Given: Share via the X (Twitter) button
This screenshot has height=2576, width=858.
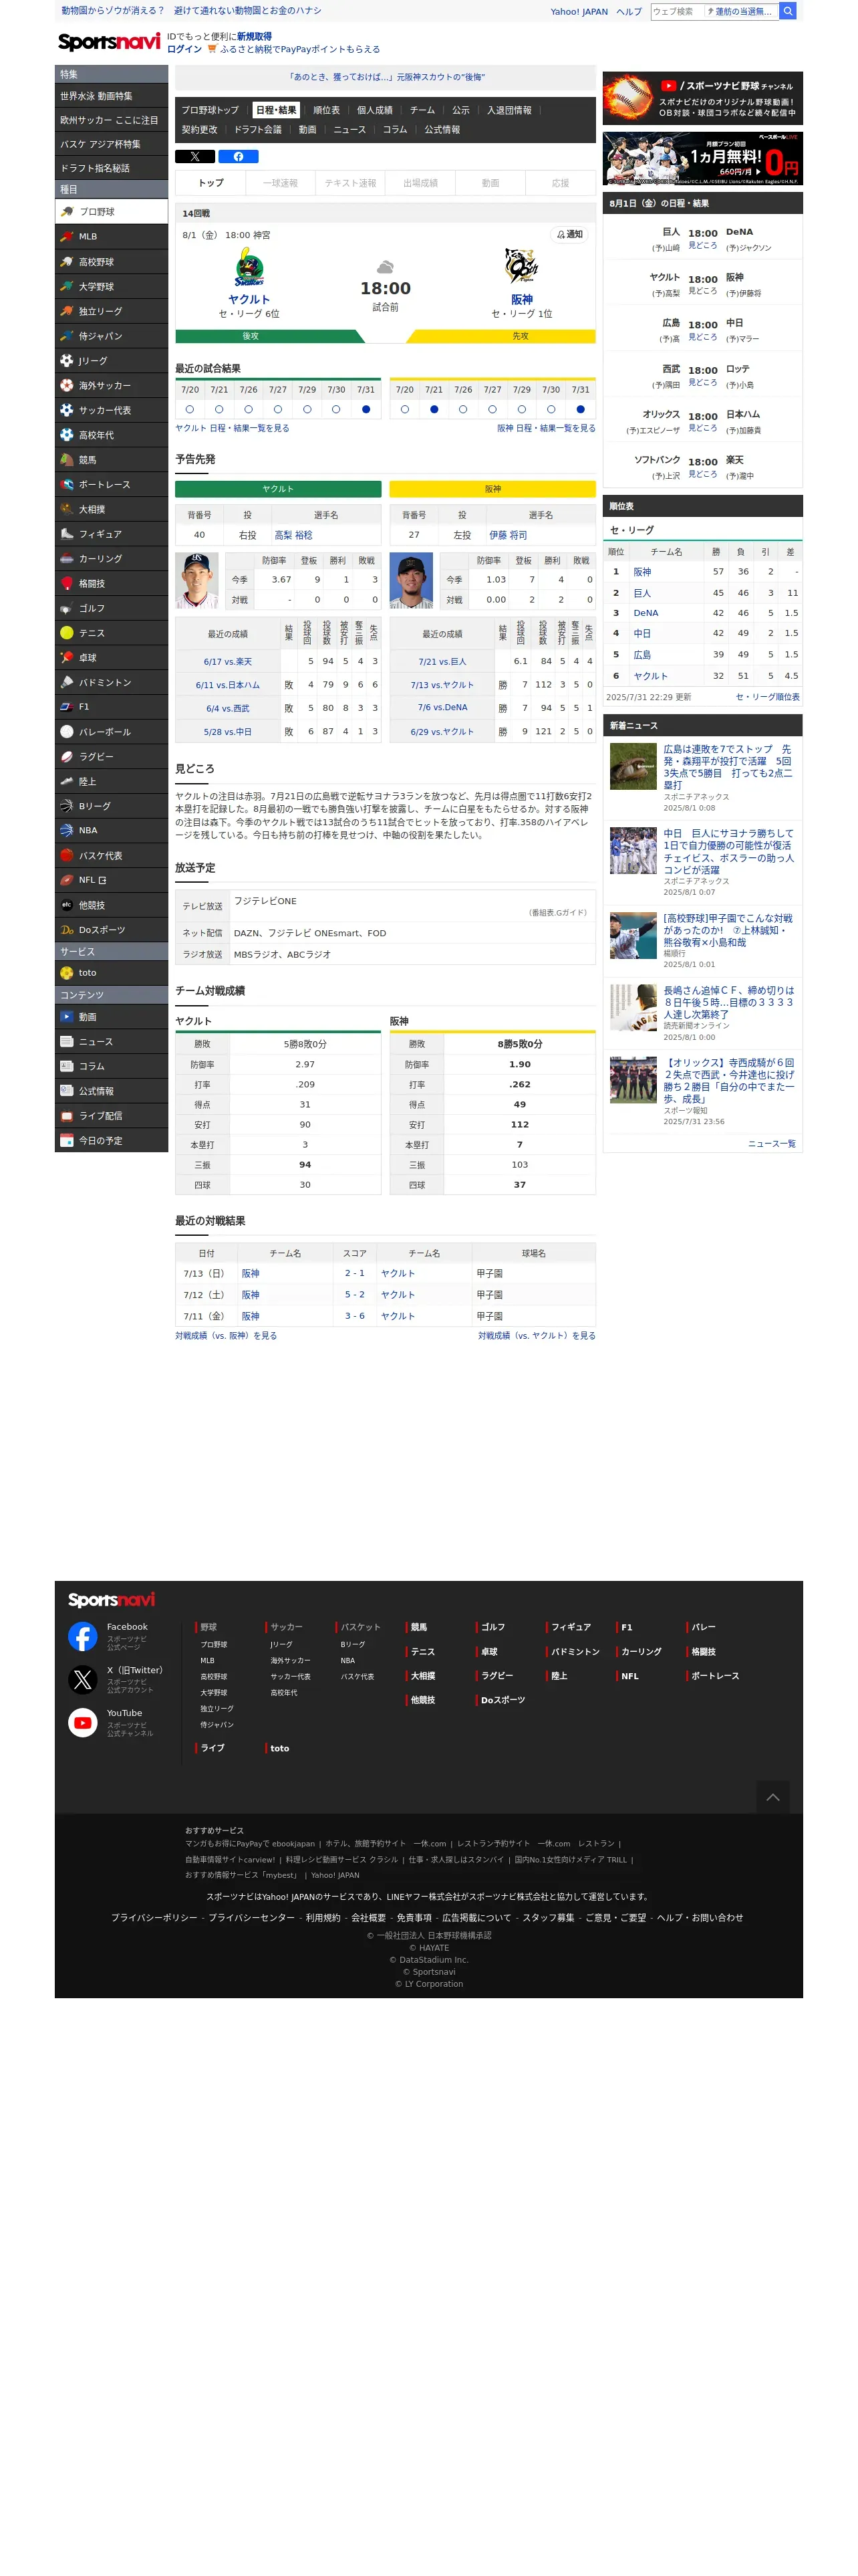Looking at the screenshot, I should pyautogui.click(x=194, y=156).
